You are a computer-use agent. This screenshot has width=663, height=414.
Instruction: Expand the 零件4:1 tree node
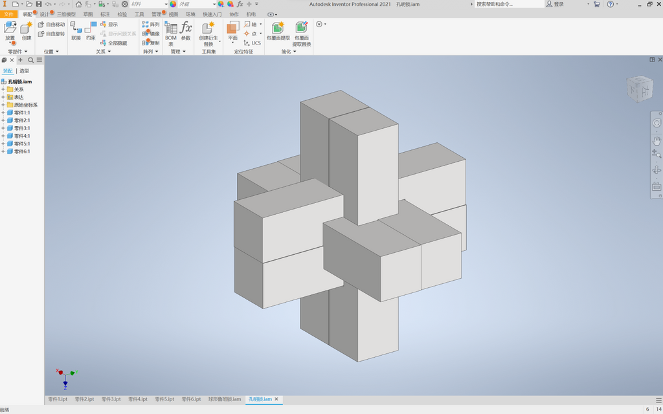[x=3, y=136]
